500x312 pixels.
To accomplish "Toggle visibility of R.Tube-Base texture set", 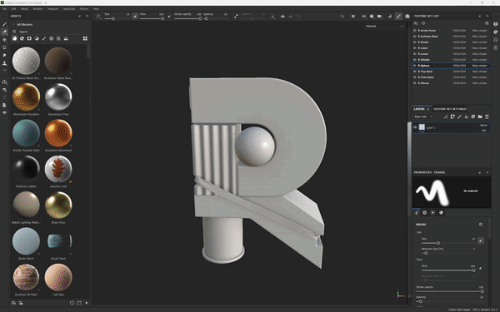I will [415, 77].
